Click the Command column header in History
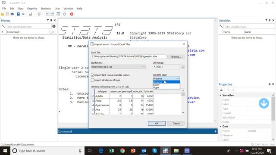The height and width of the screenshot is (155, 276). point(28,32)
